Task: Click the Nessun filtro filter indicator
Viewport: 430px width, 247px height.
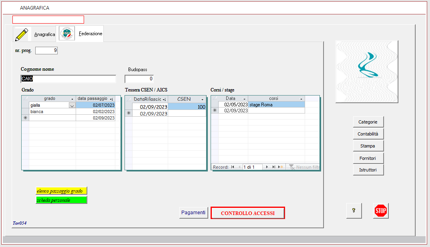Action: 304,167
